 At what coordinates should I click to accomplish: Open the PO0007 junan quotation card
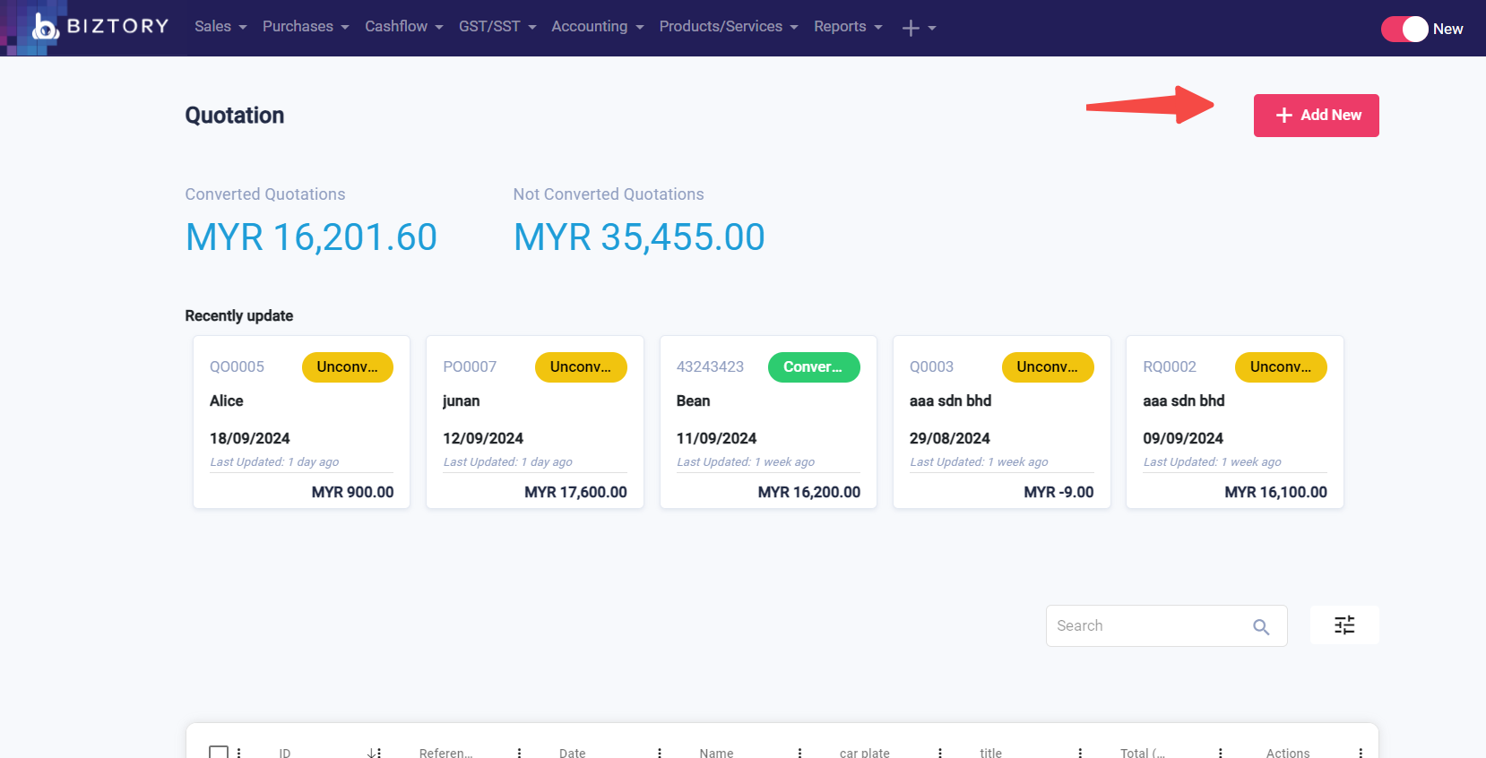click(x=535, y=422)
